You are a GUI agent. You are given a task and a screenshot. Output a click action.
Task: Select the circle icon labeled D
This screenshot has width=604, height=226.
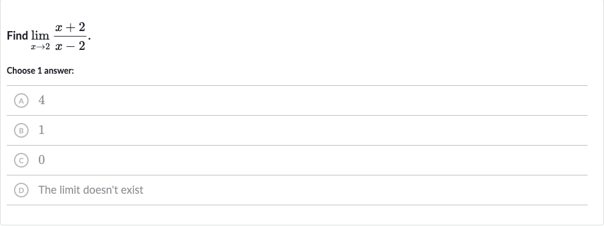[21, 190]
